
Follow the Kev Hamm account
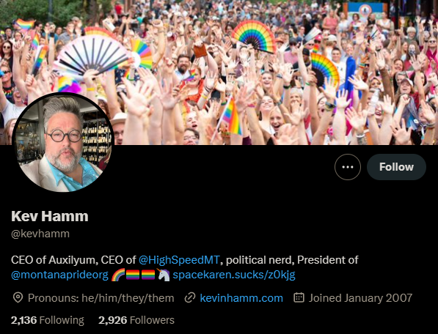(x=396, y=167)
